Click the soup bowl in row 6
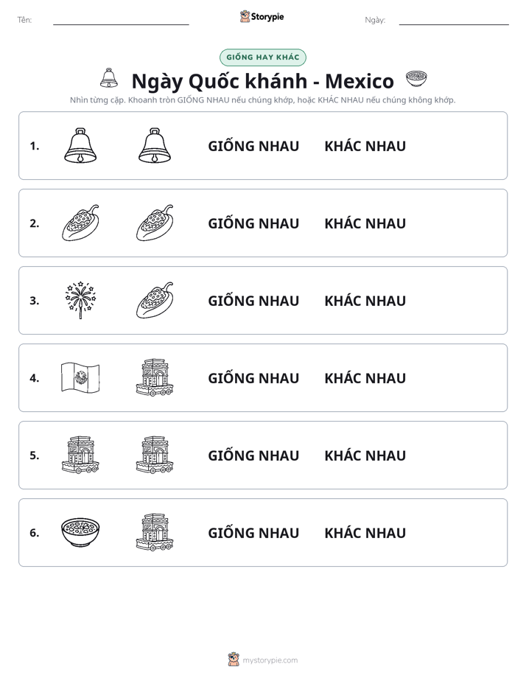Viewport: 526px width, 681px height. [80, 532]
